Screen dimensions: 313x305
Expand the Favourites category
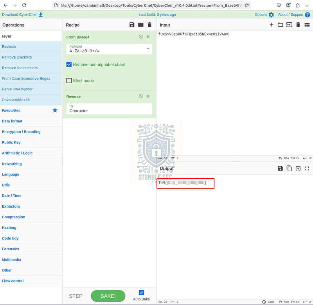[x=31, y=111]
